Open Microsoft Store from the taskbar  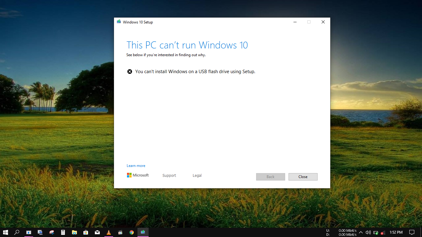[86, 232]
